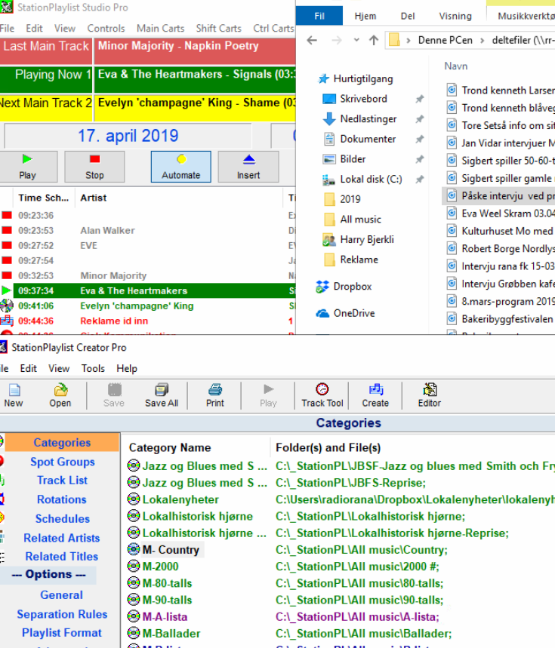555x648 pixels.
Task: Open Track List in Creator sidebar
Action: click(63, 481)
